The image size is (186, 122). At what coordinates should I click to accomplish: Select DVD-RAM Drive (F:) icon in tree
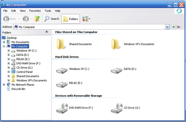point(13,63)
